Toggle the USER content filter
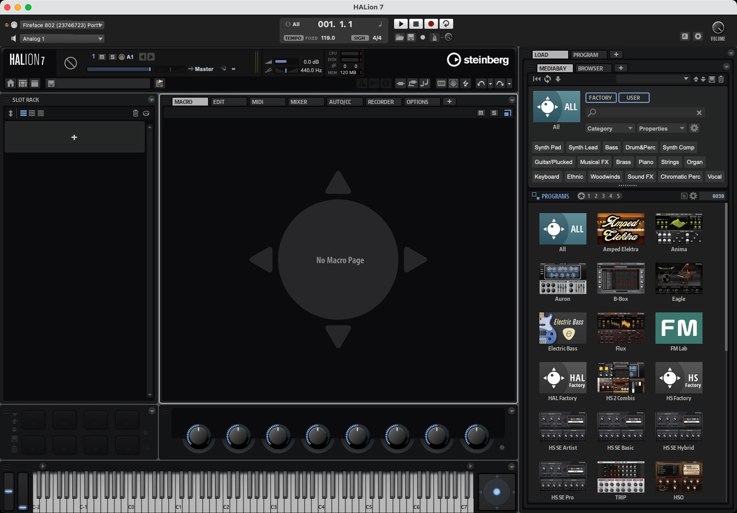This screenshot has height=513, width=737. [633, 98]
